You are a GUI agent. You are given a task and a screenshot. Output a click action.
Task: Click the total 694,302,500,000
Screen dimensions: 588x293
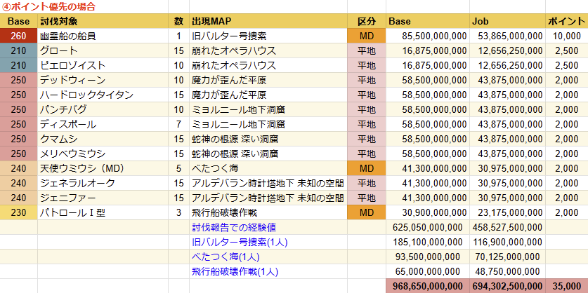pyautogui.click(x=507, y=286)
